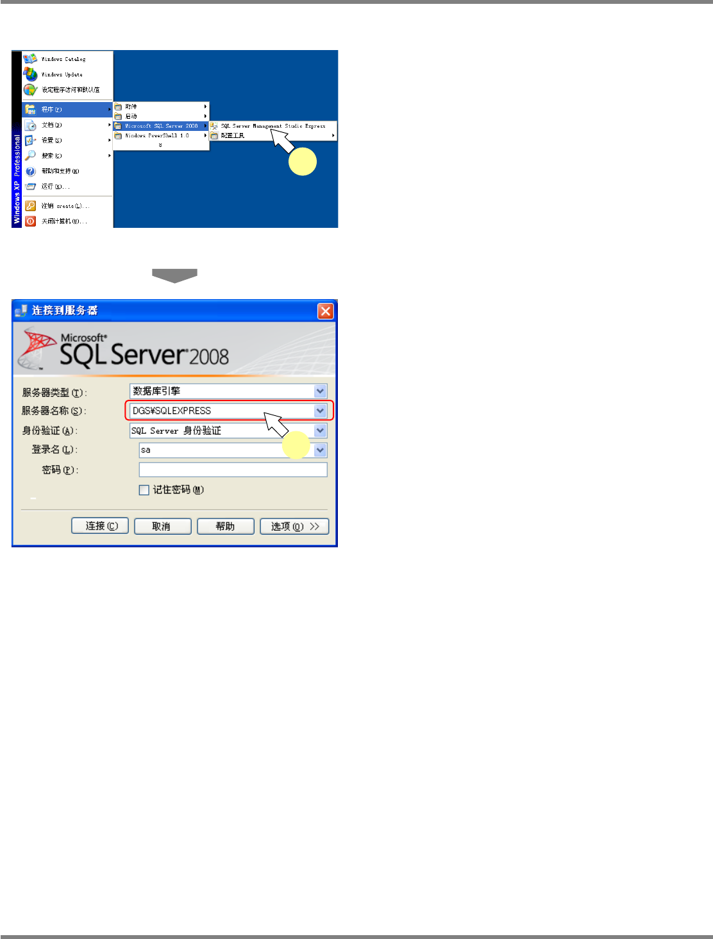Image resolution: width=713 pixels, height=939 pixels.
Task: Close the 连接到服务器 dialog
Action: coord(326,311)
